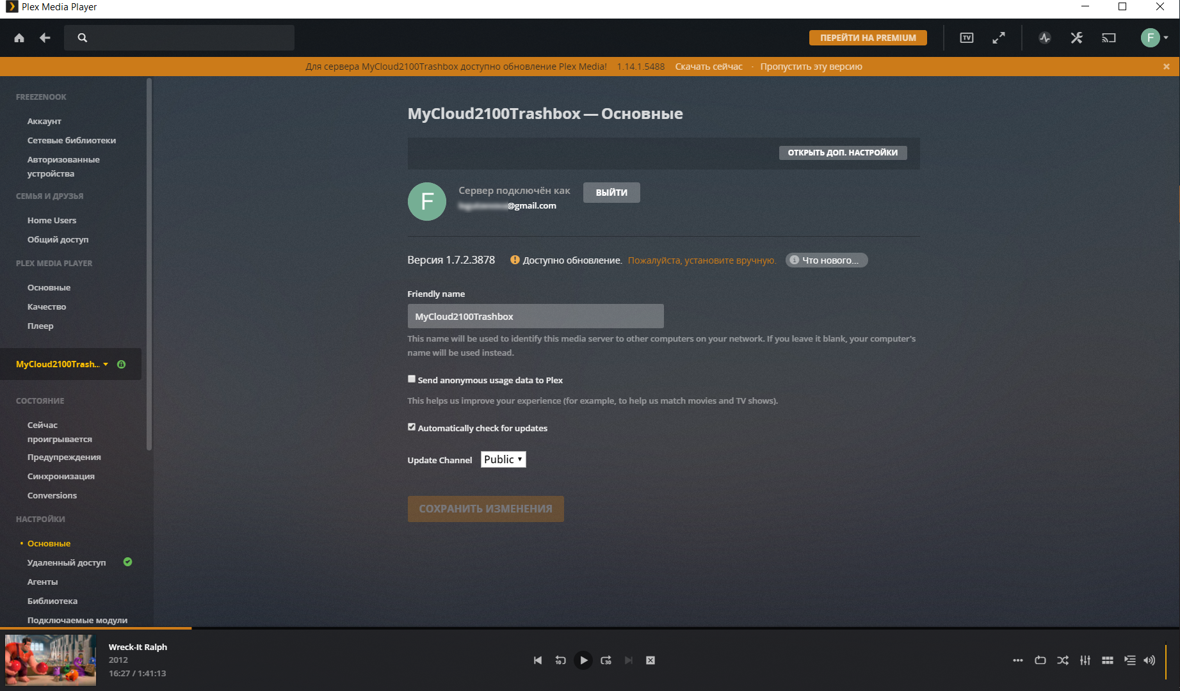This screenshot has width=1180, height=691.
Task: Select Удаленный доступ settings
Action: (67, 562)
